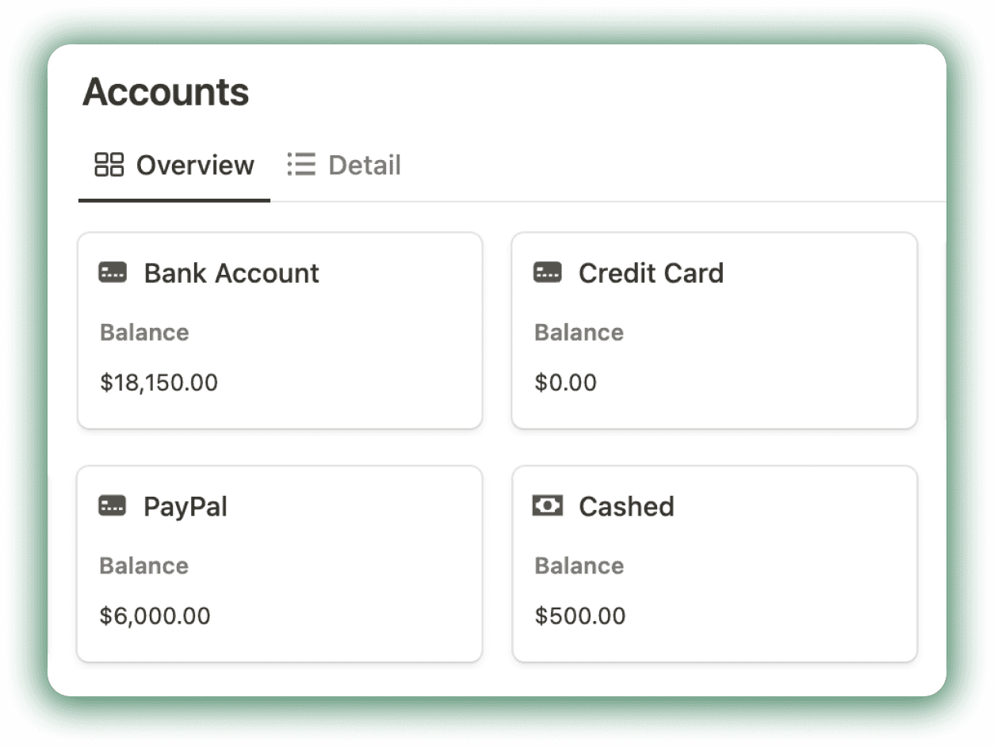Click the Accounts page title
Screen dimensions: 994x747
click(166, 92)
